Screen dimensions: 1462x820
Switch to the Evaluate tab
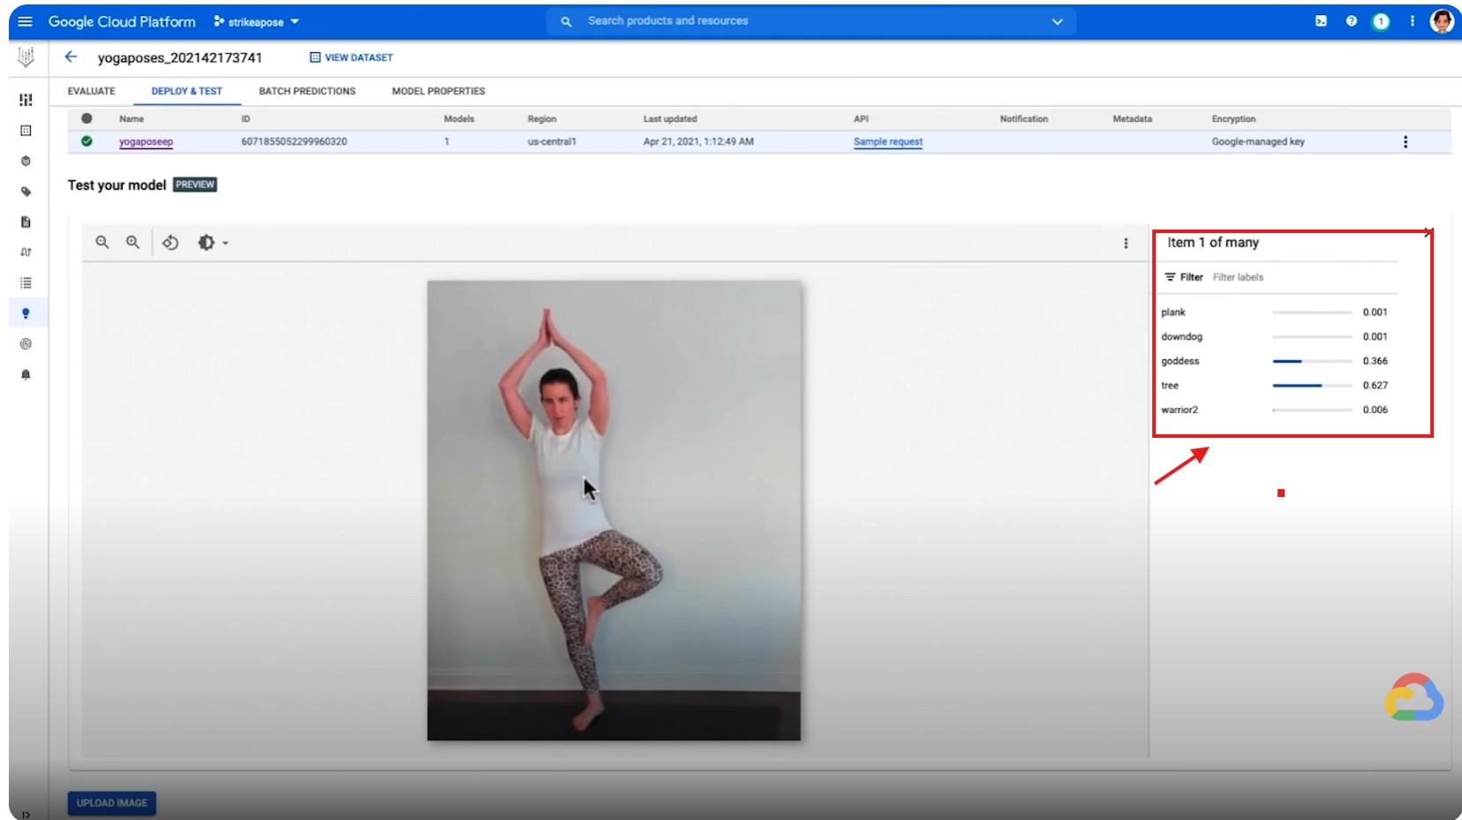[x=92, y=91]
